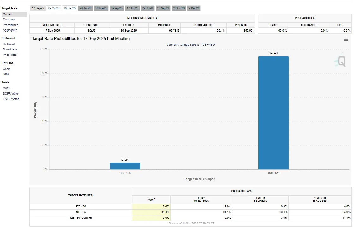Click the Q watermark logo on chart
Image resolution: width=354 pixels, height=227 pixels.
pyautogui.click(x=341, y=61)
